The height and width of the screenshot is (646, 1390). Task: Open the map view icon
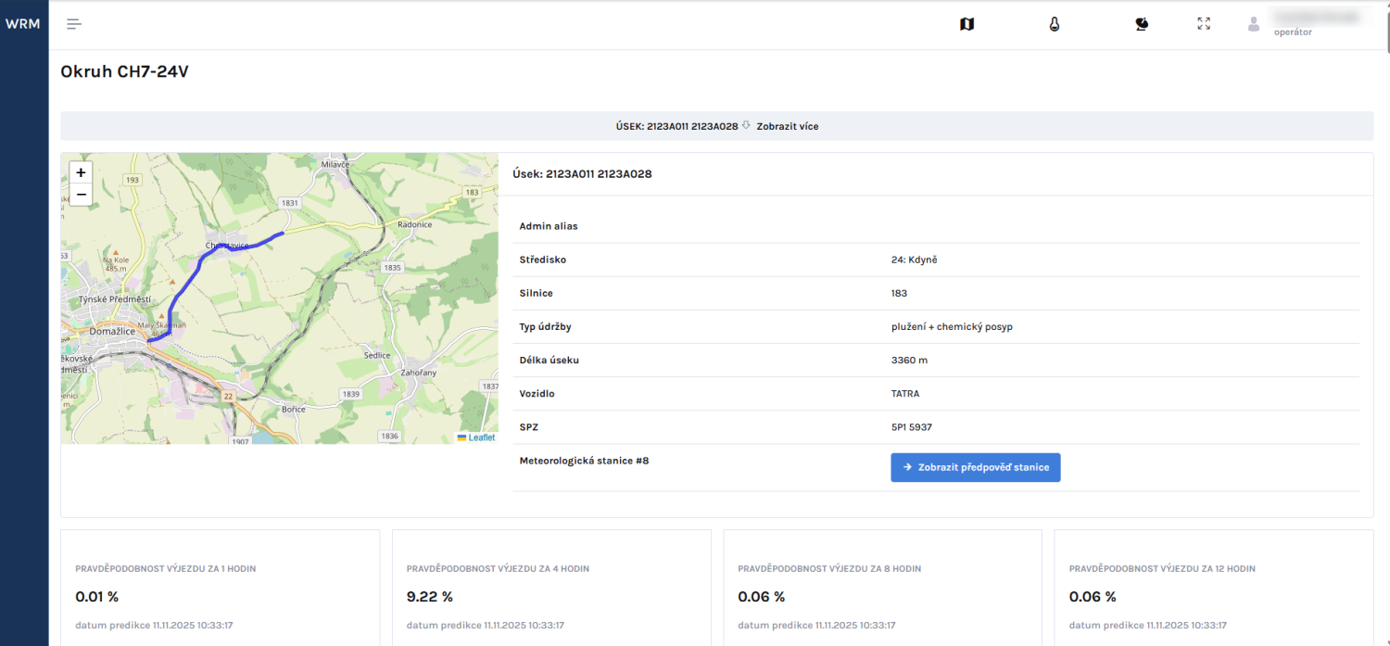pyautogui.click(x=967, y=24)
